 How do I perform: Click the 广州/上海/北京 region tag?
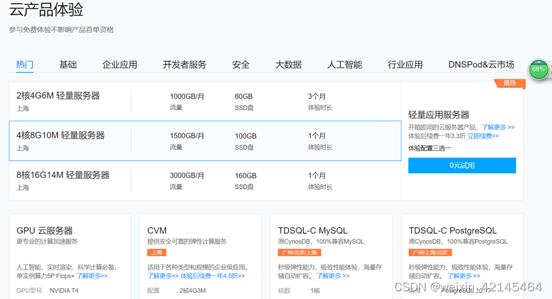430,252
